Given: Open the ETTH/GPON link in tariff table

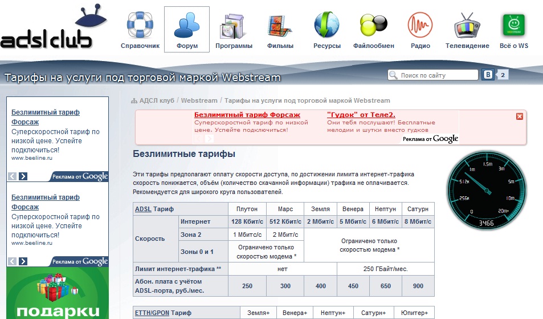Looking at the screenshot, I should point(152,313).
